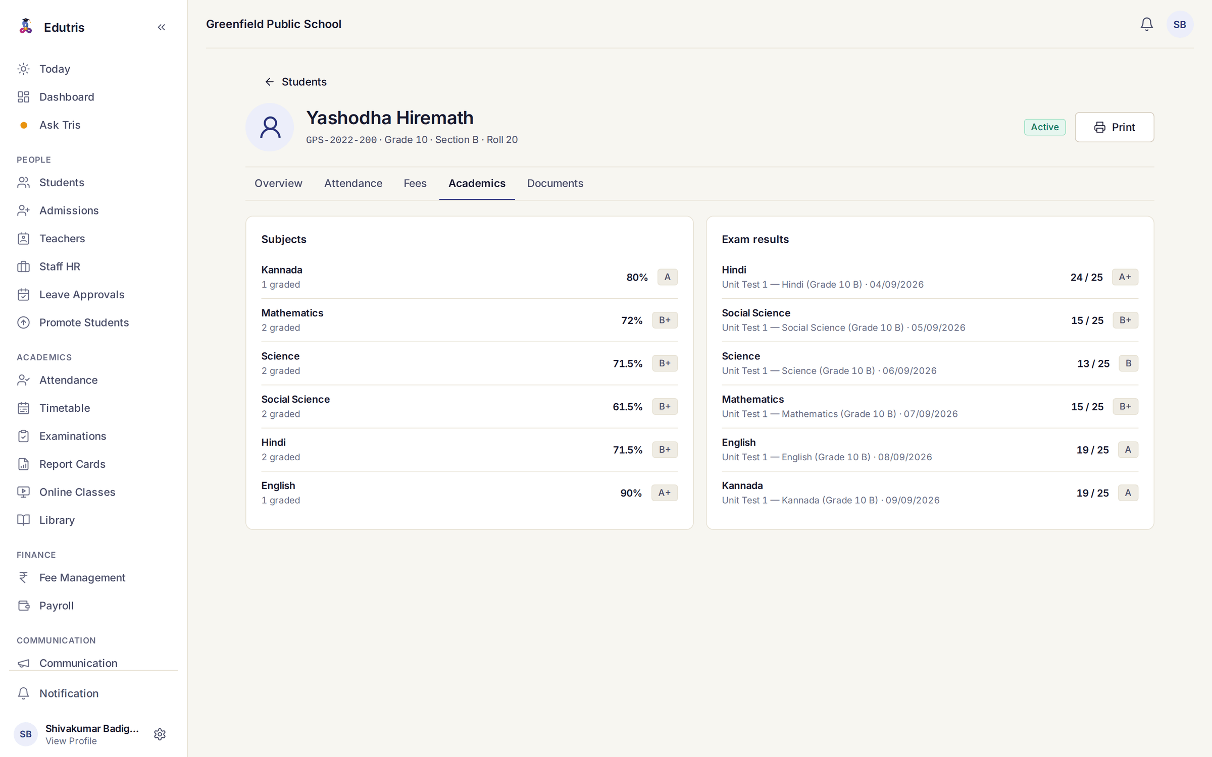Click the Online Classes screen icon
Image resolution: width=1212 pixels, height=757 pixels.
pos(24,492)
